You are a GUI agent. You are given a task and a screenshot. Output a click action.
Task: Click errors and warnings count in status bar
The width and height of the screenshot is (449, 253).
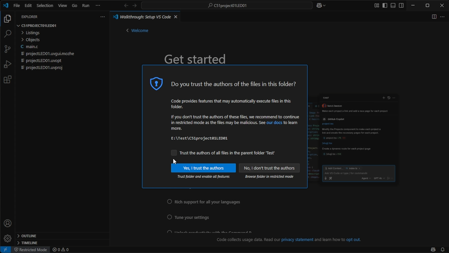[60, 249]
